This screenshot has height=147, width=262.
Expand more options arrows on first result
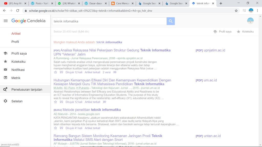[x=115, y=72]
